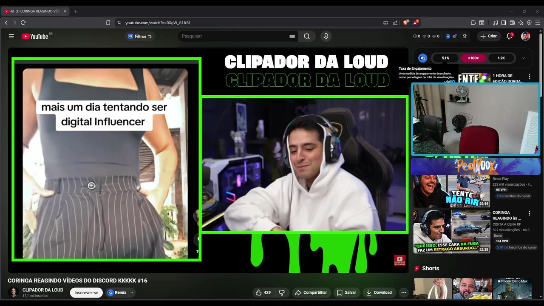Open options for CORINGA REAGINDO às video

pyautogui.click(x=529, y=213)
